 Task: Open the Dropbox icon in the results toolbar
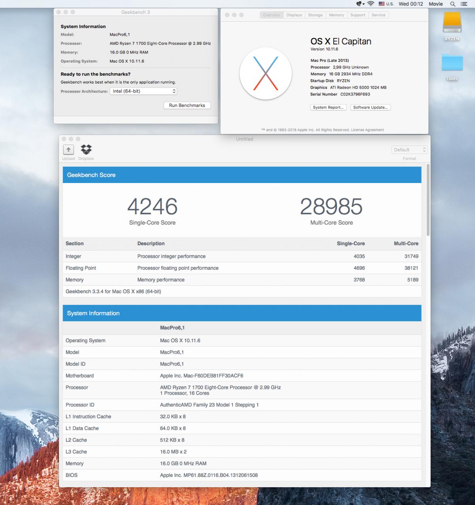(86, 149)
